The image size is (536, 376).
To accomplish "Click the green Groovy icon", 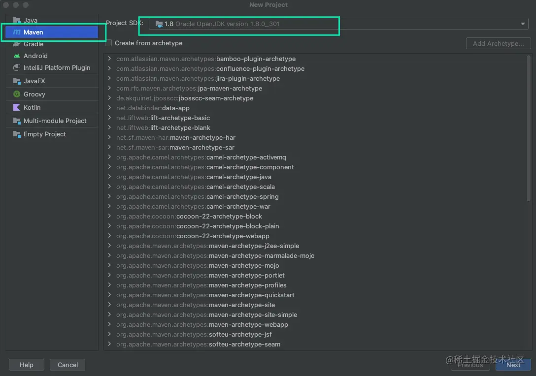I will click(x=16, y=94).
